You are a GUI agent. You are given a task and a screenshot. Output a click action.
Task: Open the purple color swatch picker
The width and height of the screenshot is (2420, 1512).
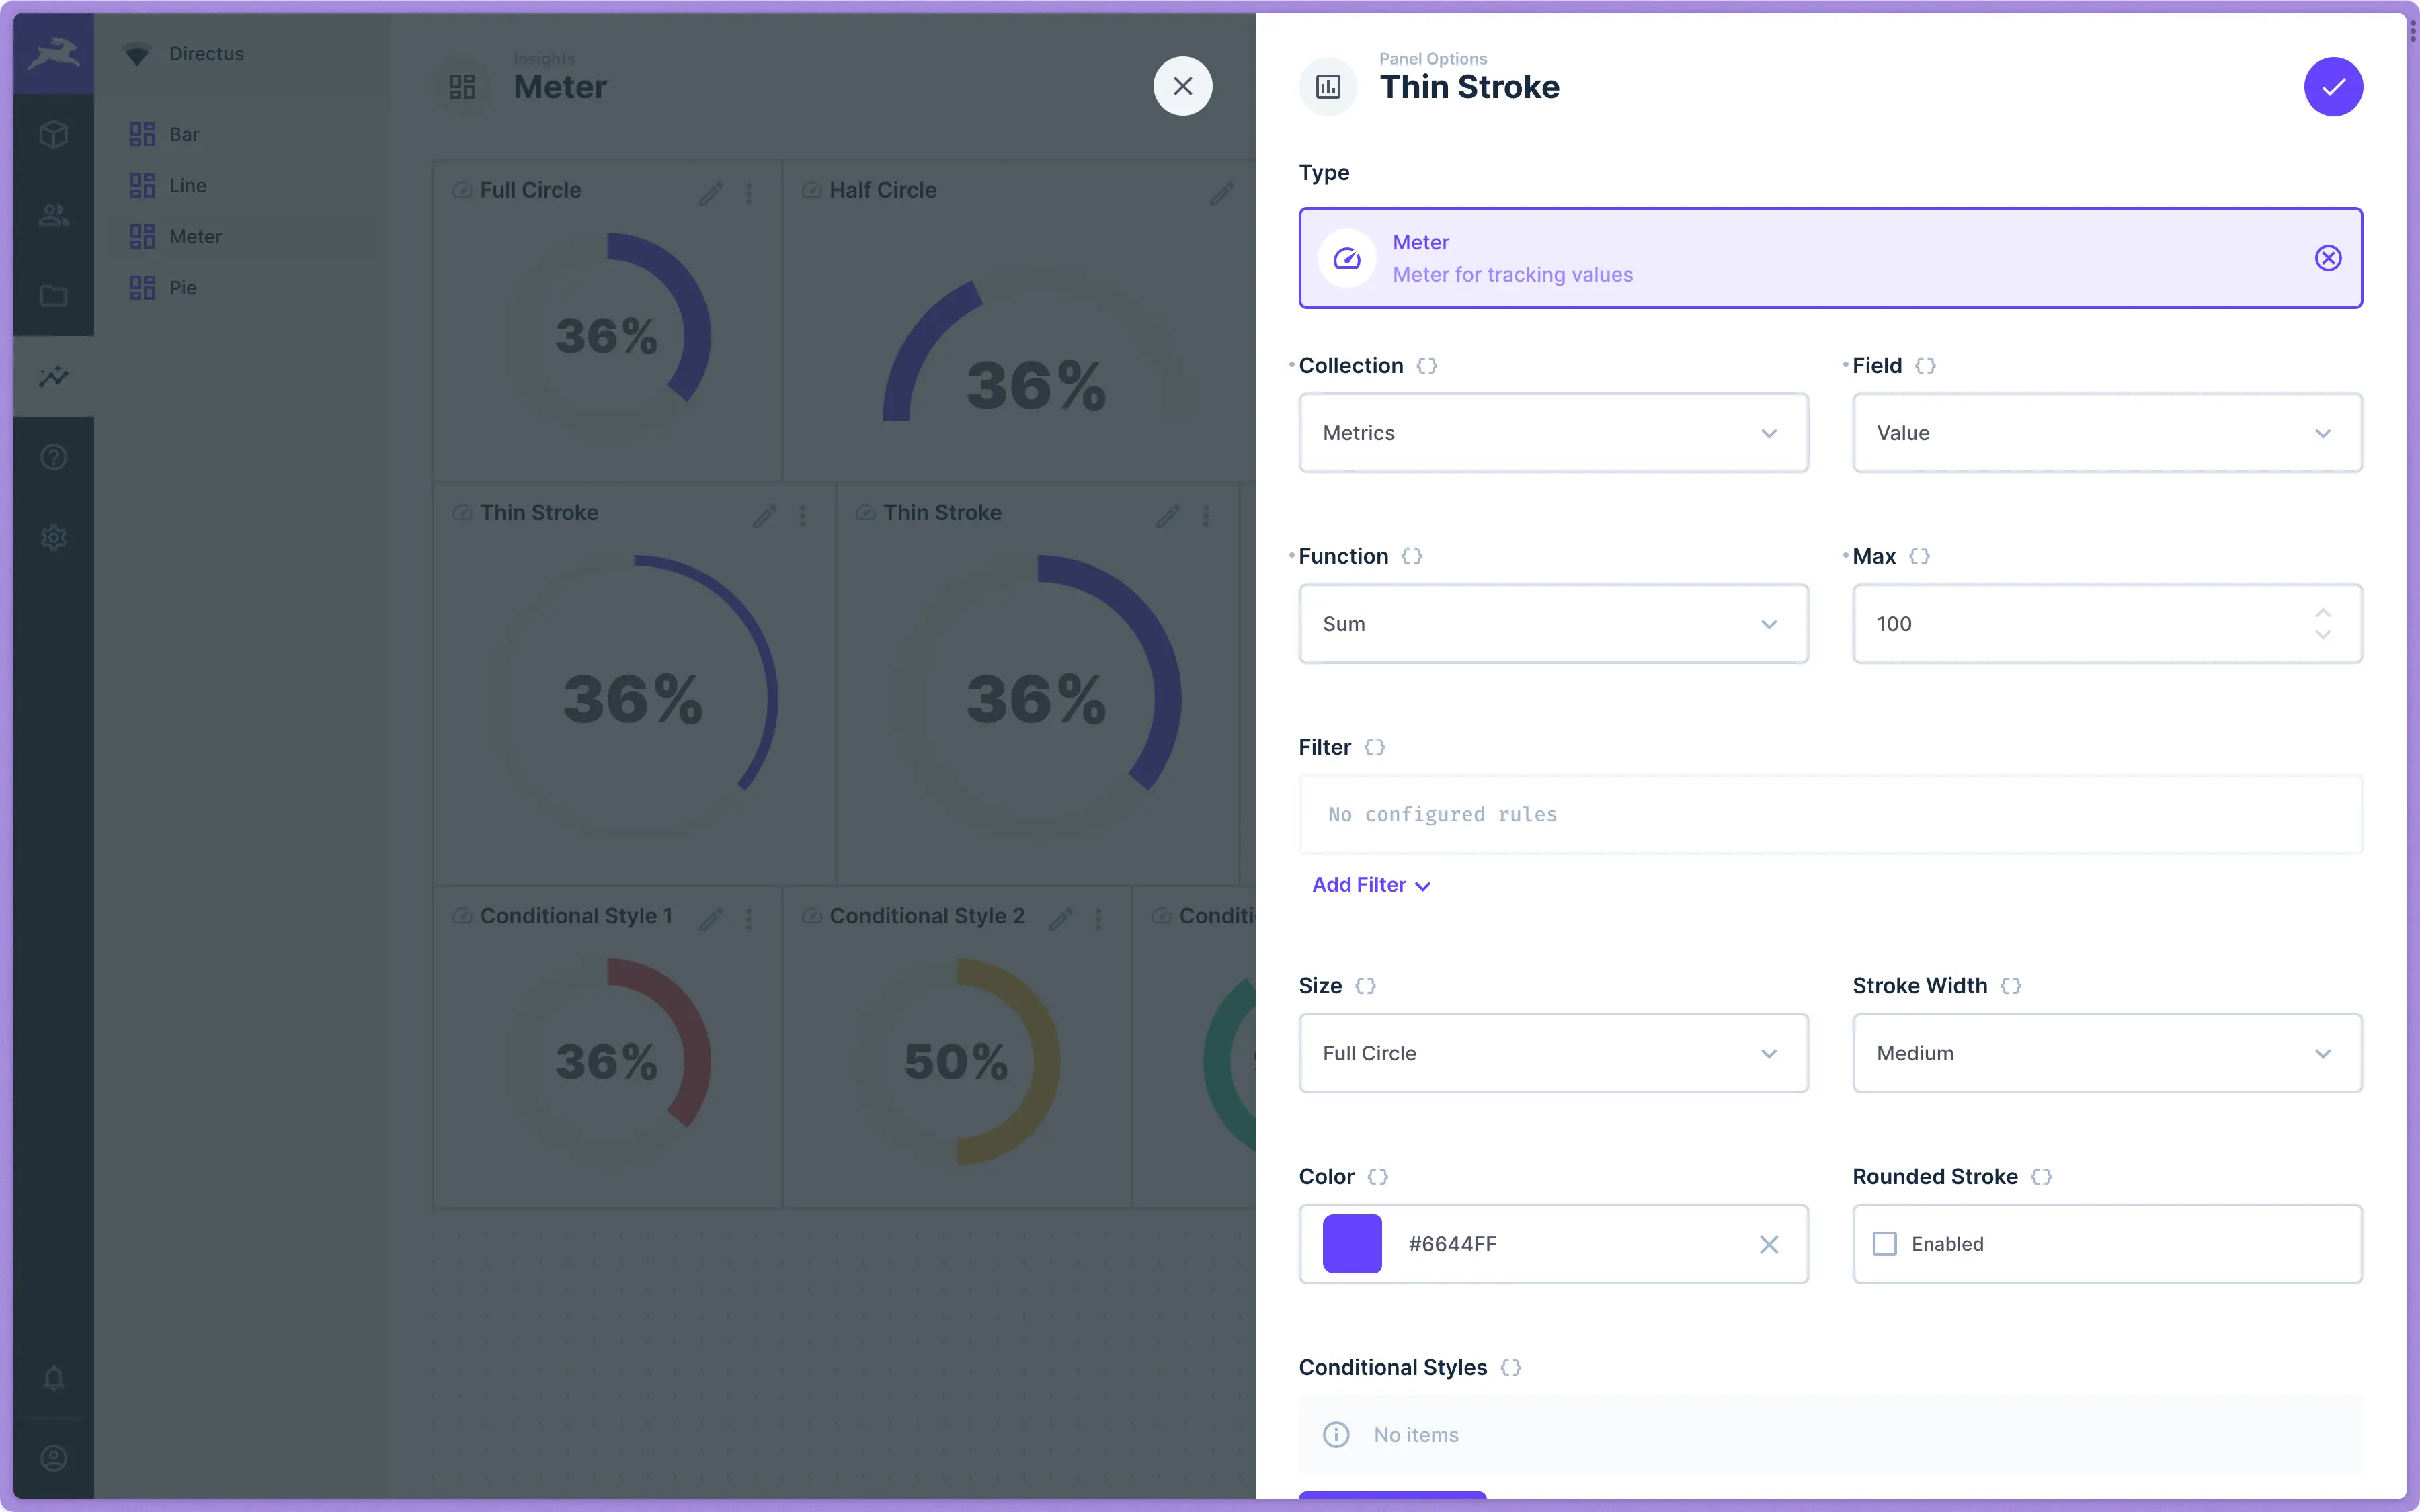click(1351, 1243)
